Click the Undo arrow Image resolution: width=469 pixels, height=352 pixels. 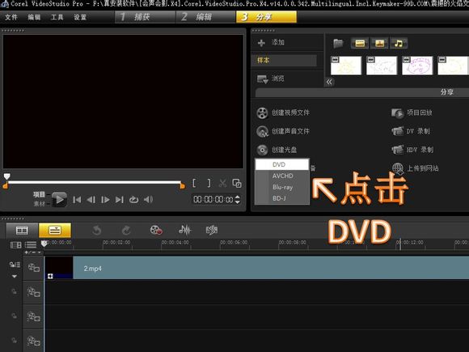96,231
